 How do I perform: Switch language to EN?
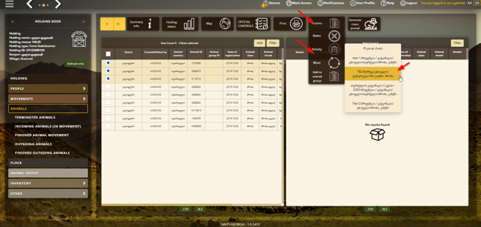477,3
